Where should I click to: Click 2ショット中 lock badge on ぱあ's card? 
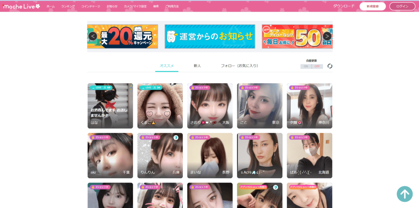click(300, 137)
